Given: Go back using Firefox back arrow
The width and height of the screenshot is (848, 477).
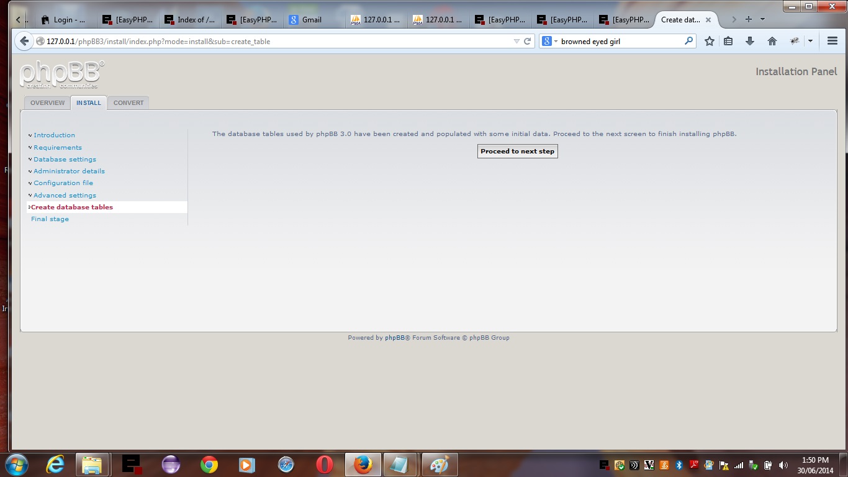Looking at the screenshot, I should coord(24,41).
